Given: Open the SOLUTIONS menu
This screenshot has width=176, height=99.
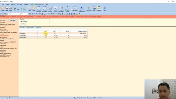Looking at the screenshot, I should click(40, 4).
